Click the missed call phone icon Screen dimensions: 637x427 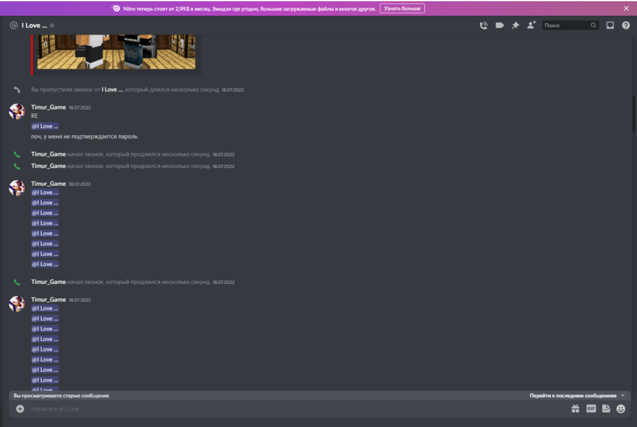17,90
